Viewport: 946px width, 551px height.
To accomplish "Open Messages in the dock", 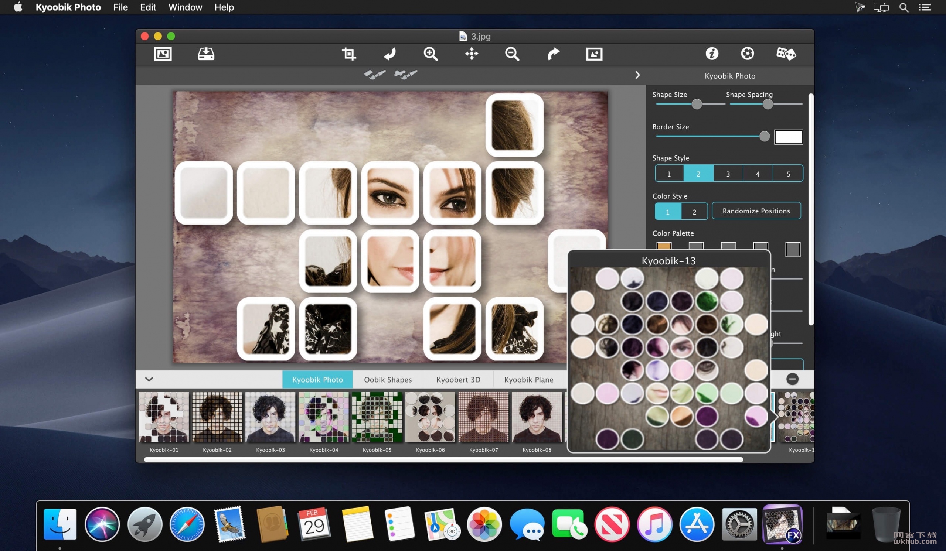I will [527, 524].
